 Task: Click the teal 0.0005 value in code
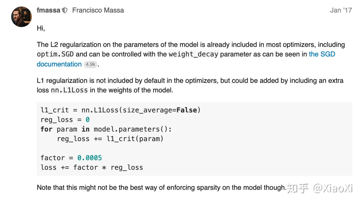(x=89, y=158)
